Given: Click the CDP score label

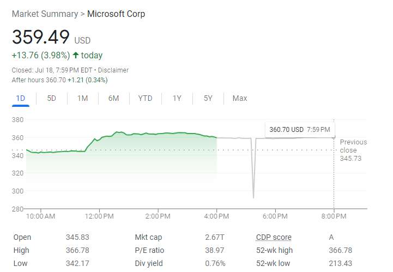Looking at the screenshot, I should 274,237.
